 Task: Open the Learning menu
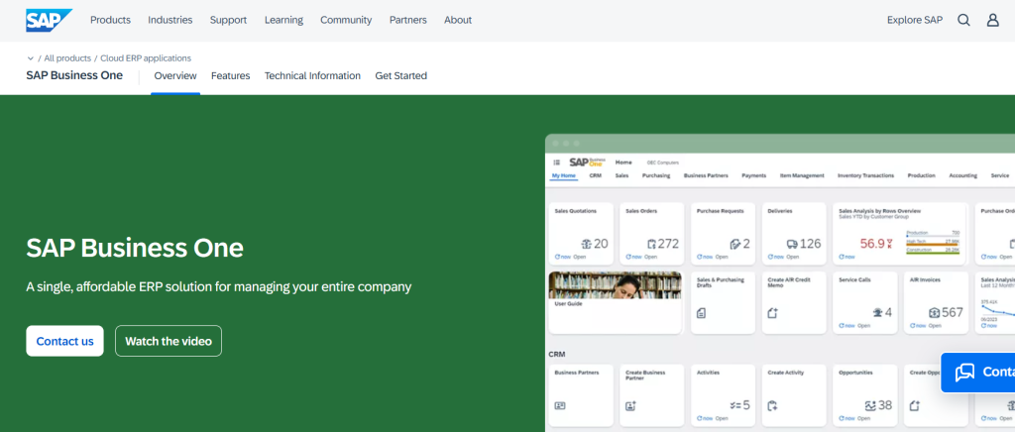[x=283, y=20]
